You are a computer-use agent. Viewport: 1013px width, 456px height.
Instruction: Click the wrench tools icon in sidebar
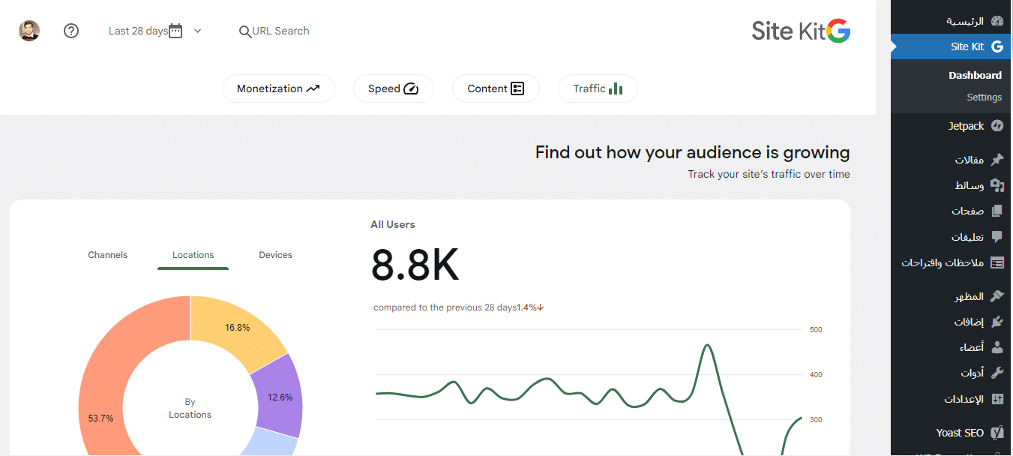[x=997, y=373]
